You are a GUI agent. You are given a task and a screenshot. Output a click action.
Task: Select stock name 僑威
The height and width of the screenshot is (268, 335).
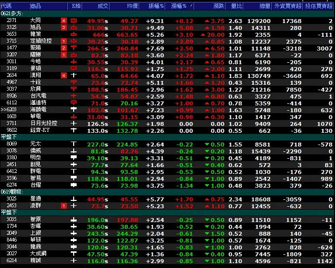point(35,151)
